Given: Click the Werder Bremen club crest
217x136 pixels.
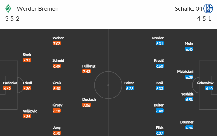Looking at the screenshot, I should pos(8,8).
